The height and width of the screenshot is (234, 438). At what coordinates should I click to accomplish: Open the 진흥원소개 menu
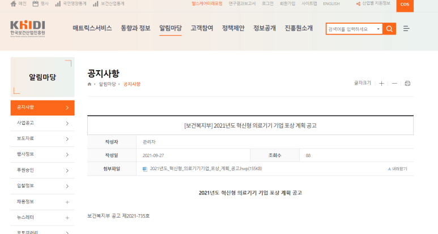point(299,28)
